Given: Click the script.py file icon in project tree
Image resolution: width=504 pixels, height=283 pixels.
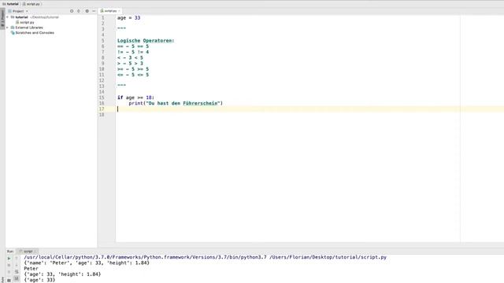Looking at the screenshot, I should point(17,23).
